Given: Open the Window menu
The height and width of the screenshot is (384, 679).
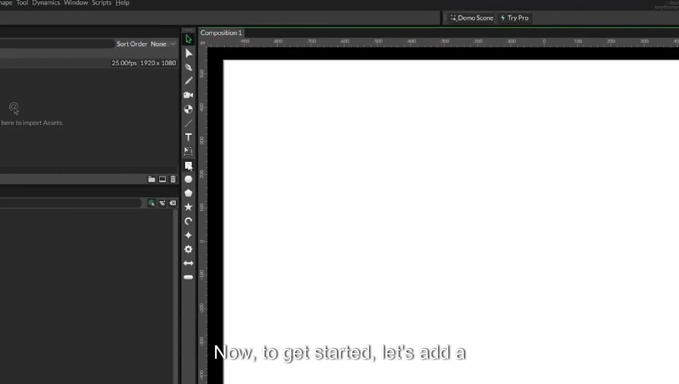Looking at the screenshot, I should 76,3.
